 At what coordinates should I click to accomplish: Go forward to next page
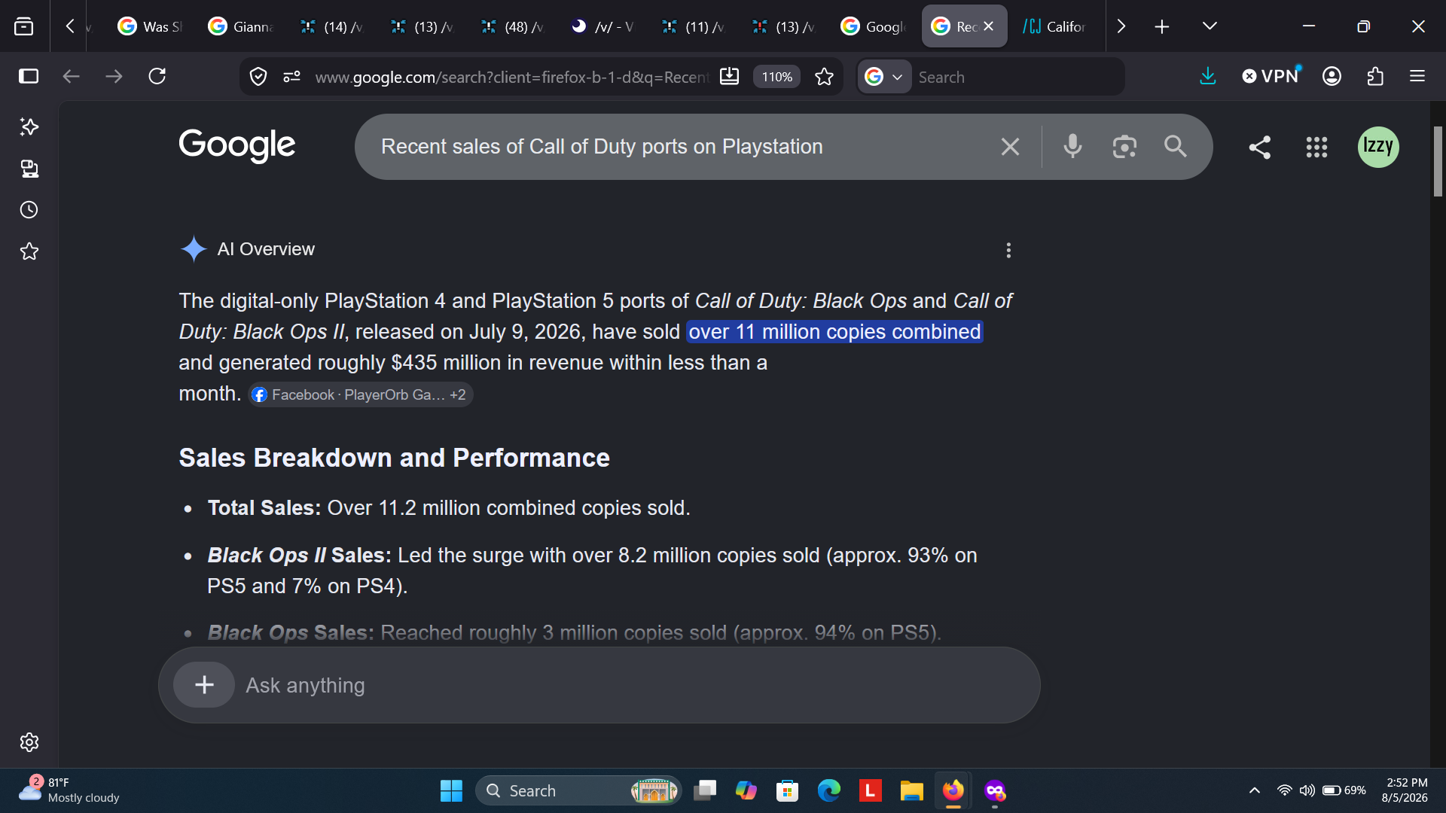coord(114,76)
